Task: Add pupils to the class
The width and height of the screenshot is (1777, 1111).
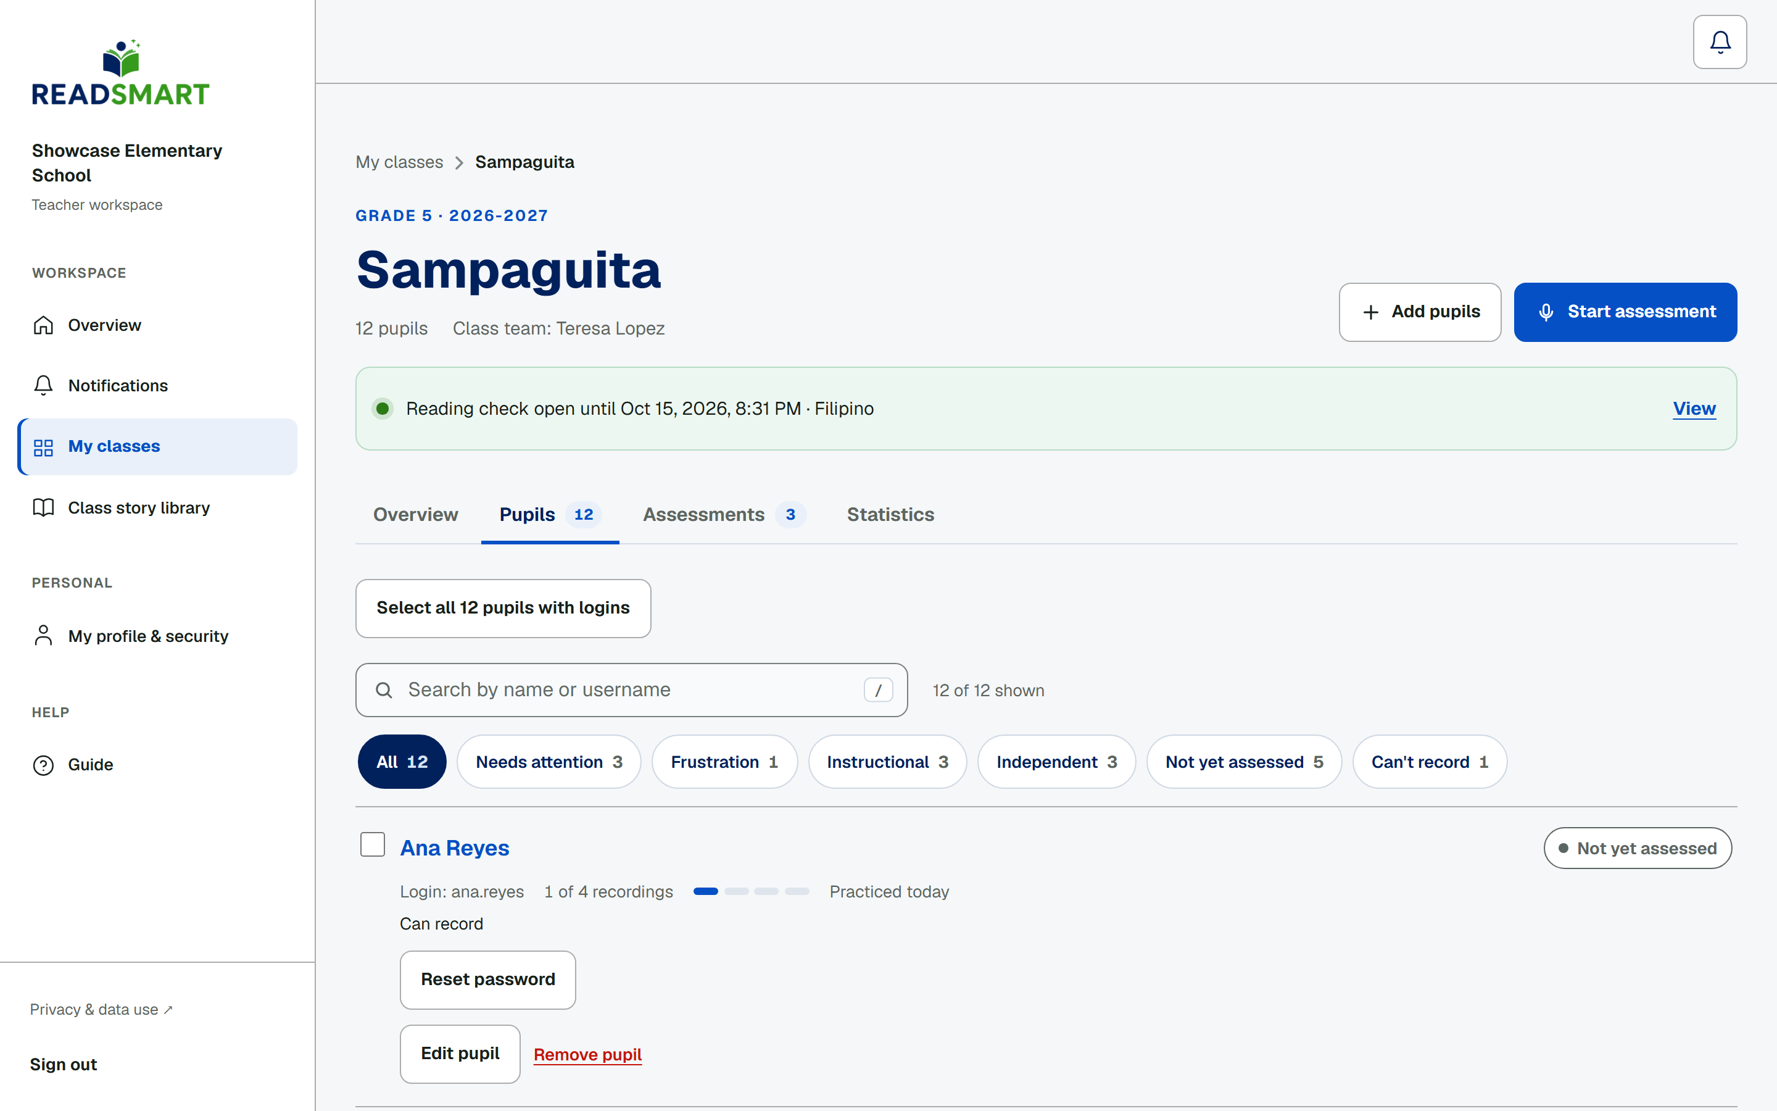Action: [x=1419, y=312]
